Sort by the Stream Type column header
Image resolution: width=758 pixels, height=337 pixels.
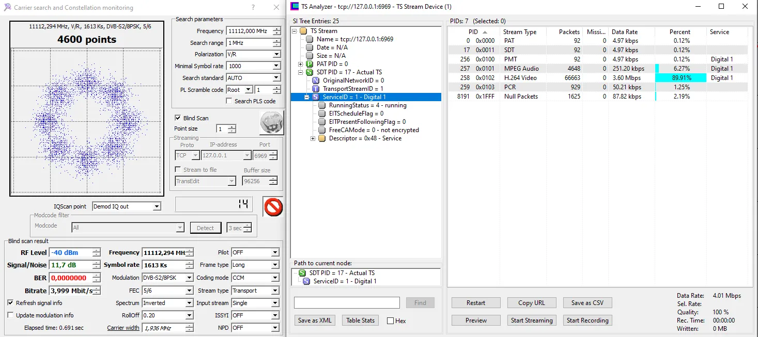(520, 32)
